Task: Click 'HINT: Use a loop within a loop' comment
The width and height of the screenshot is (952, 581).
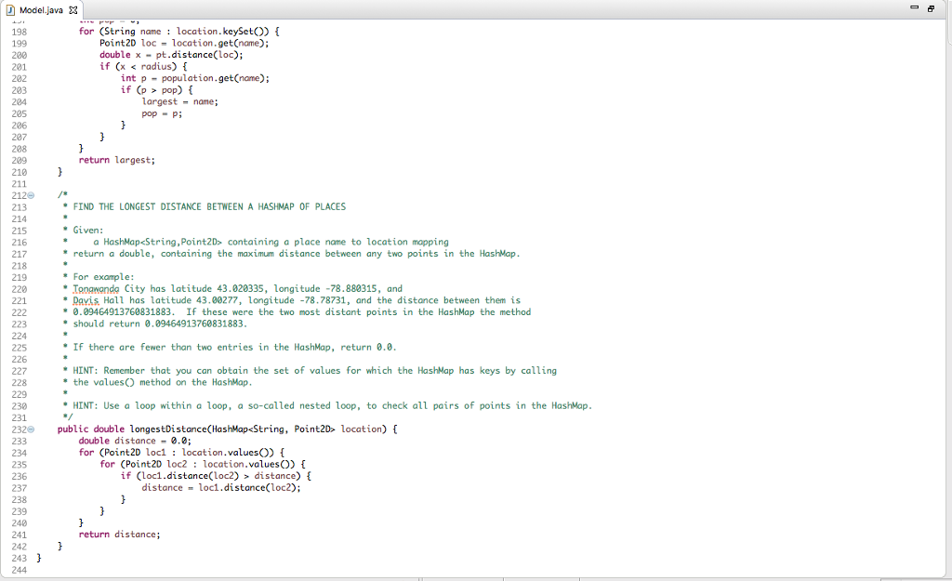Action: [x=332, y=405]
